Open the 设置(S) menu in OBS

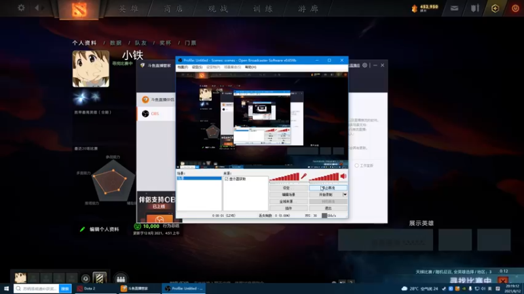197,67
